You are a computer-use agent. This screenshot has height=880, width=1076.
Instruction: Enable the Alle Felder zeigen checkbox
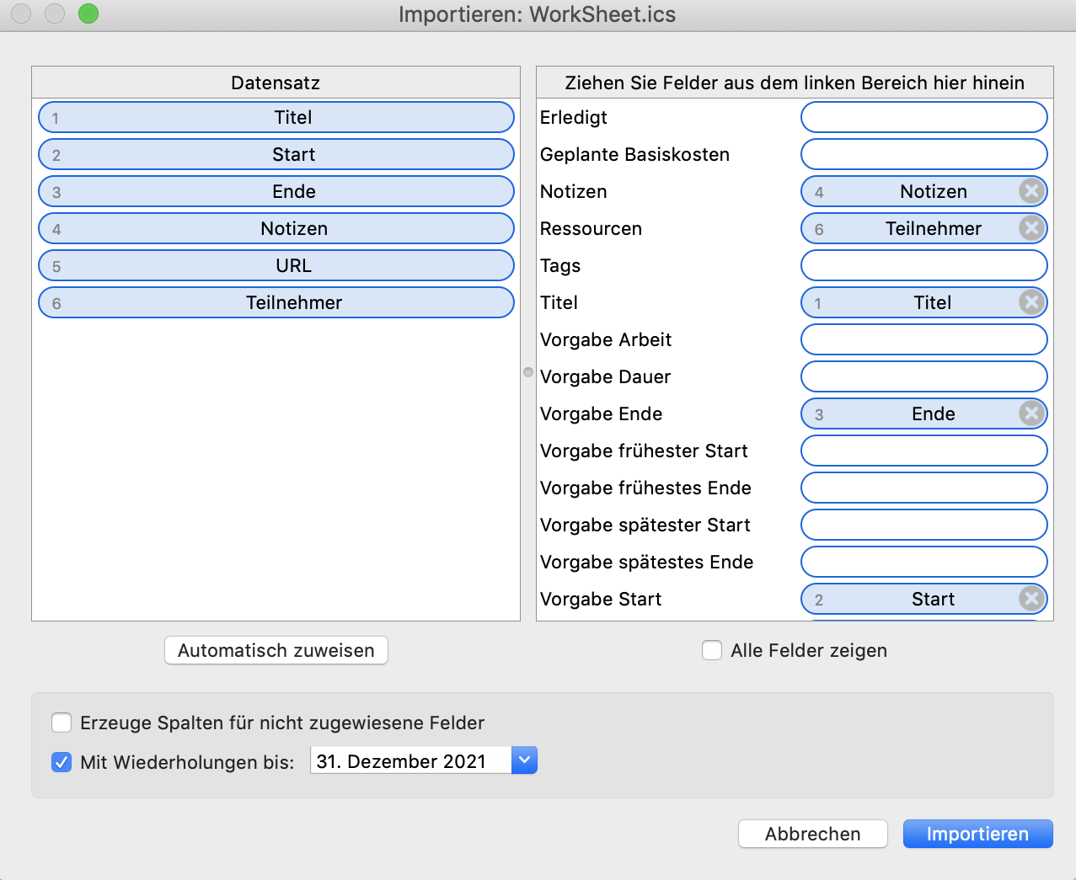[712, 650]
